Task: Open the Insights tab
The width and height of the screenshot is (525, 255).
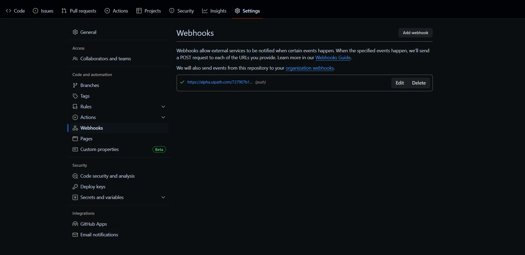Action: [x=214, y=11]
